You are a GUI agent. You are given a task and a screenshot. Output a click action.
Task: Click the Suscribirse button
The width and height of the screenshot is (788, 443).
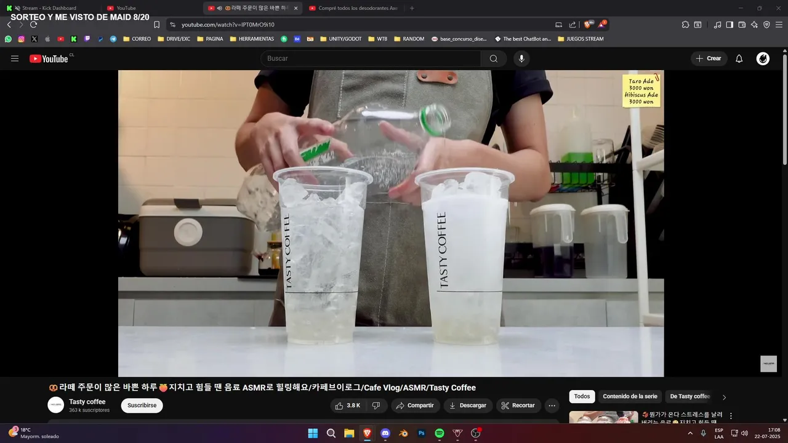142,405
